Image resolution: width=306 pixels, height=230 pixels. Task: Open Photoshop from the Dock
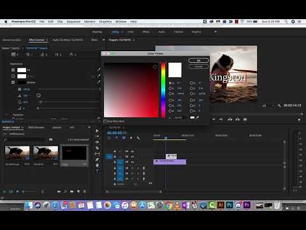pyautogui.click(x=229, y=205)
